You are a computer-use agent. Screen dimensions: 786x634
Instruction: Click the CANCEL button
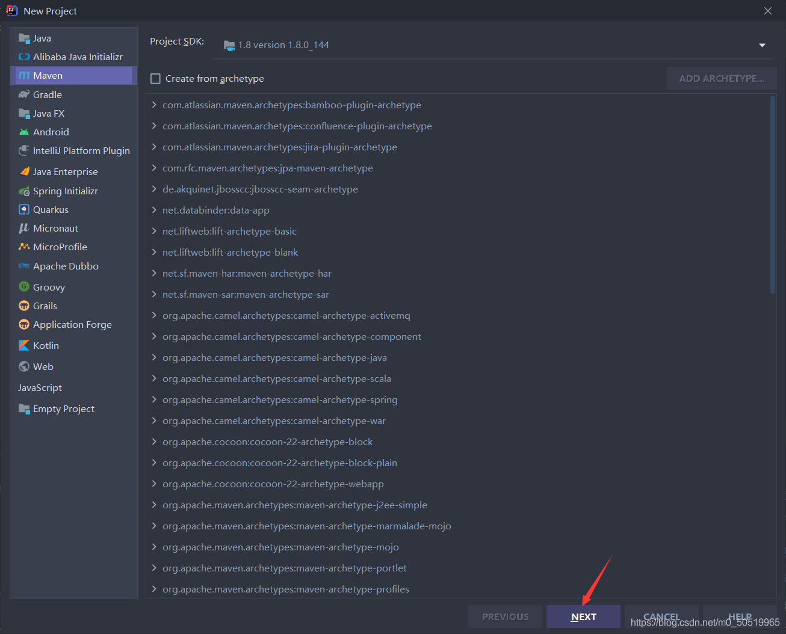click(x=661, y=617)
